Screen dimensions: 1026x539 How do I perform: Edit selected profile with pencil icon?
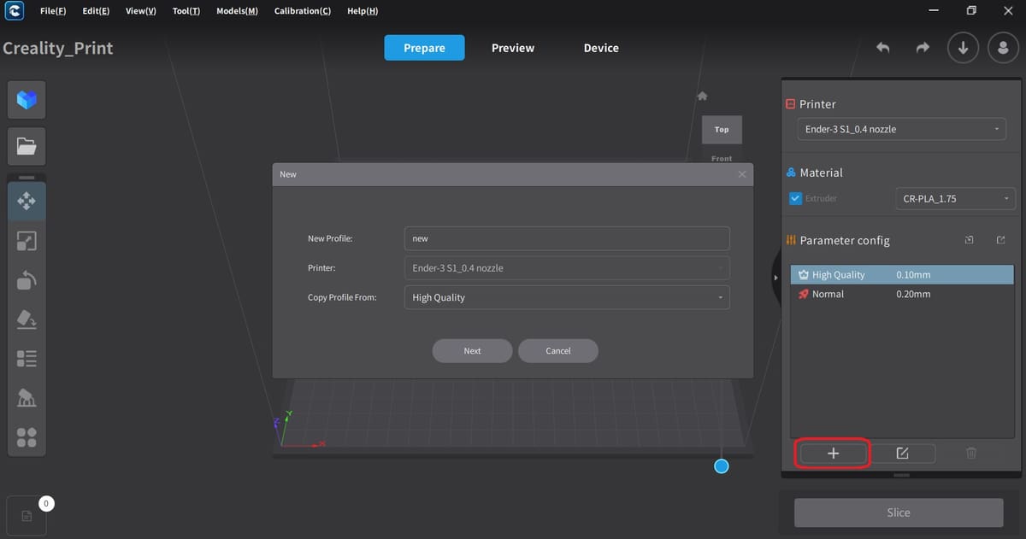(x=902, y=454)
